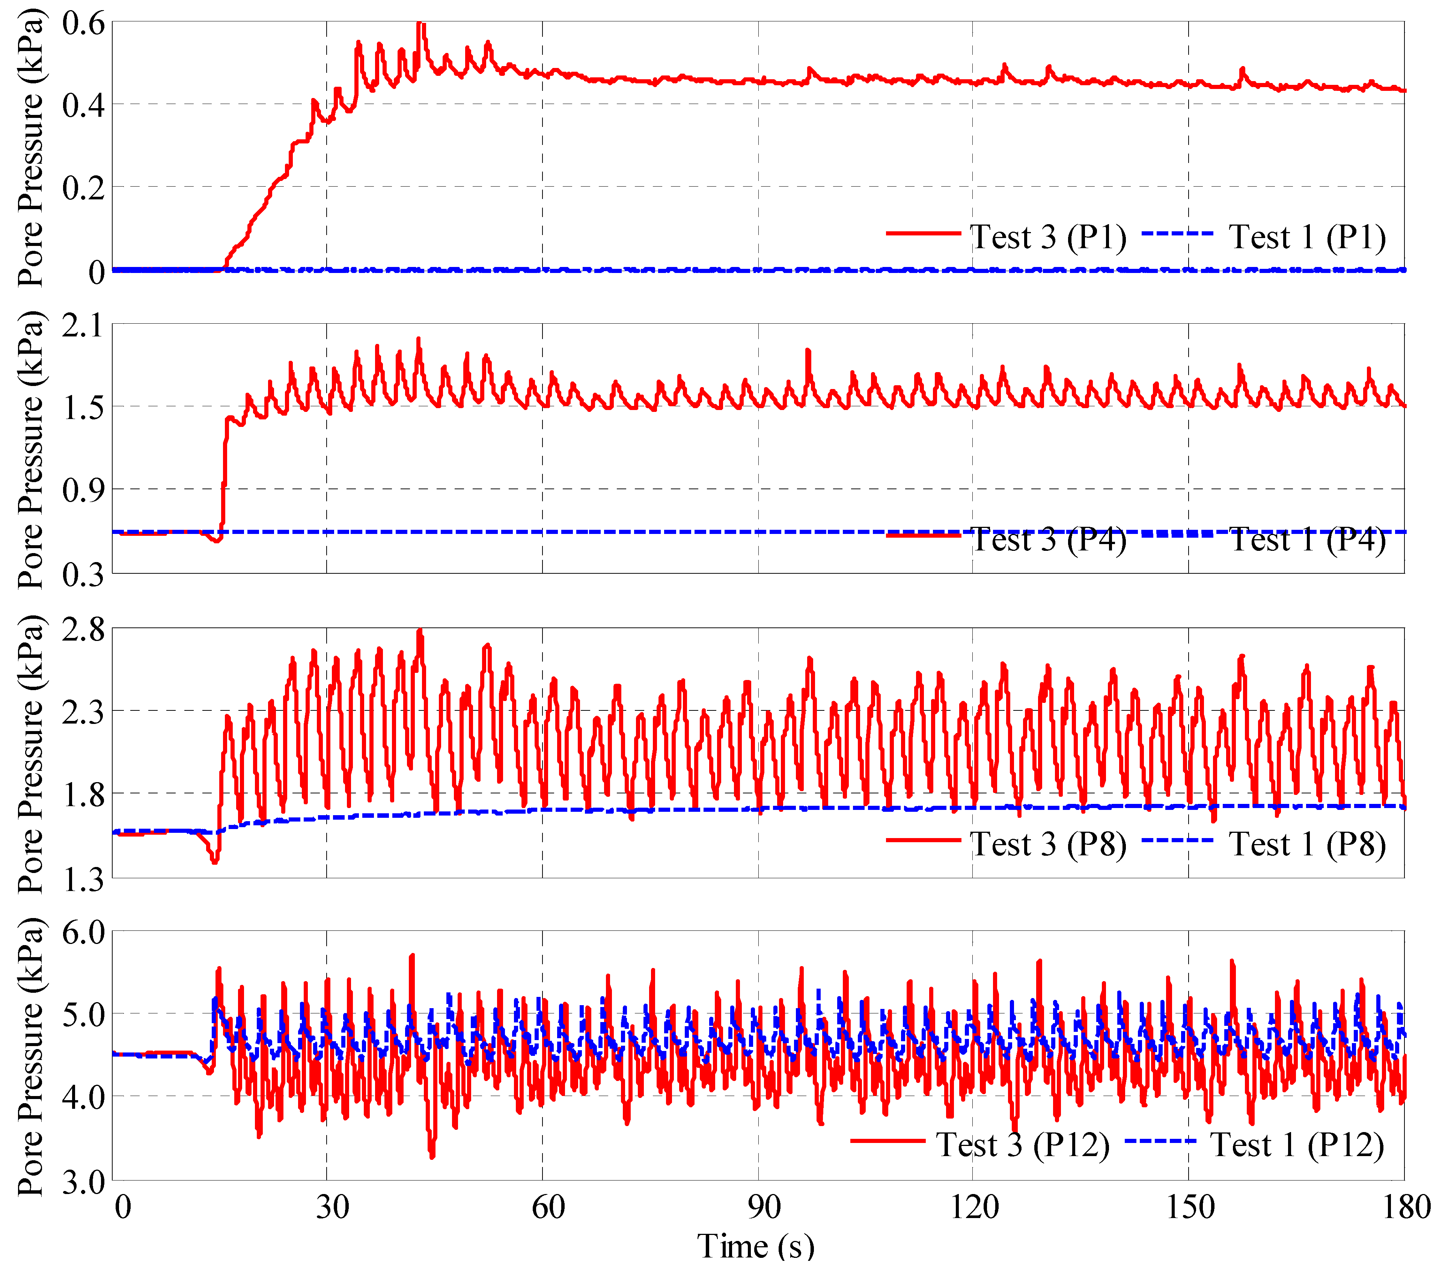Click the blue dashed sample beside 'Test 1 (P12)'
Screen dimensions: 1448x1274
(1160, 1141)
